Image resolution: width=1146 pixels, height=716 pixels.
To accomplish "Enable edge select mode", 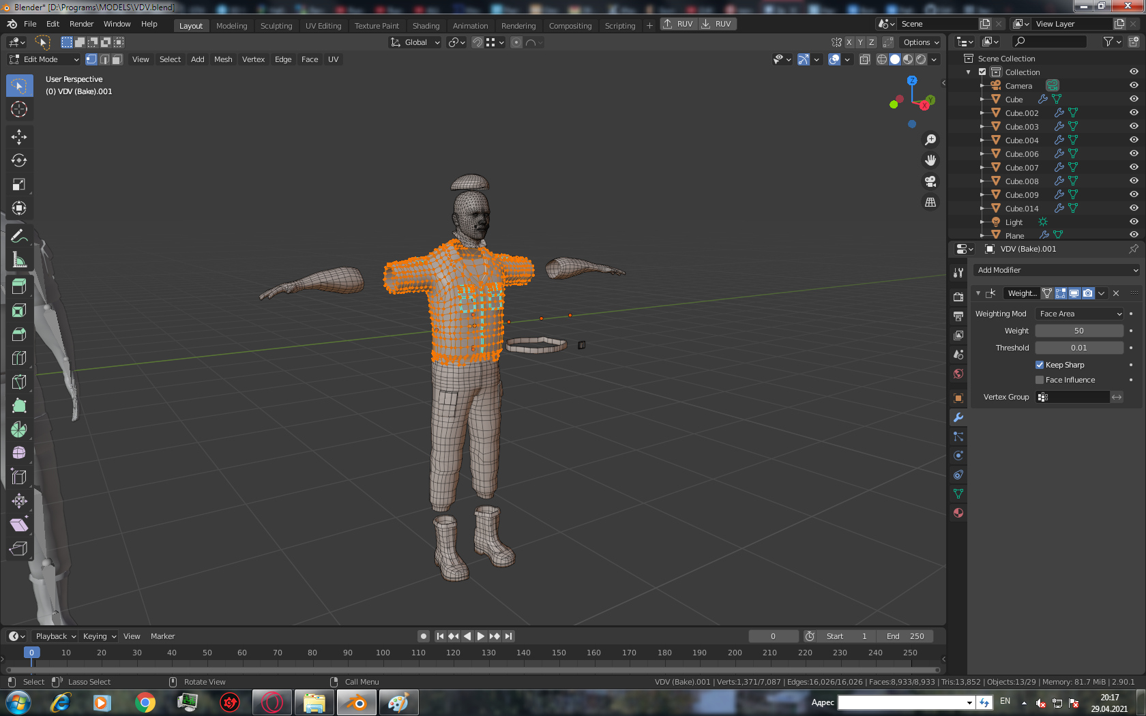I will coord(104,59).
